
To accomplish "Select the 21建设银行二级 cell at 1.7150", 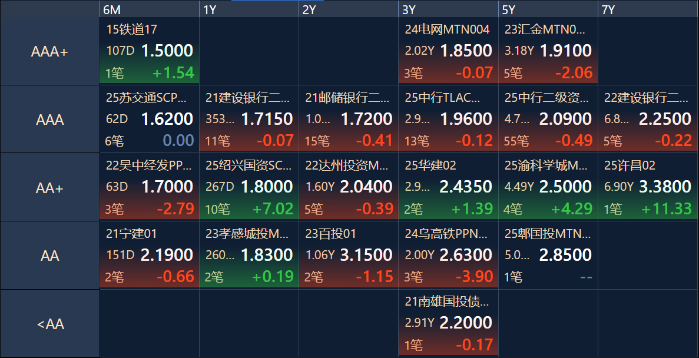I will click(x=249, y=119).
